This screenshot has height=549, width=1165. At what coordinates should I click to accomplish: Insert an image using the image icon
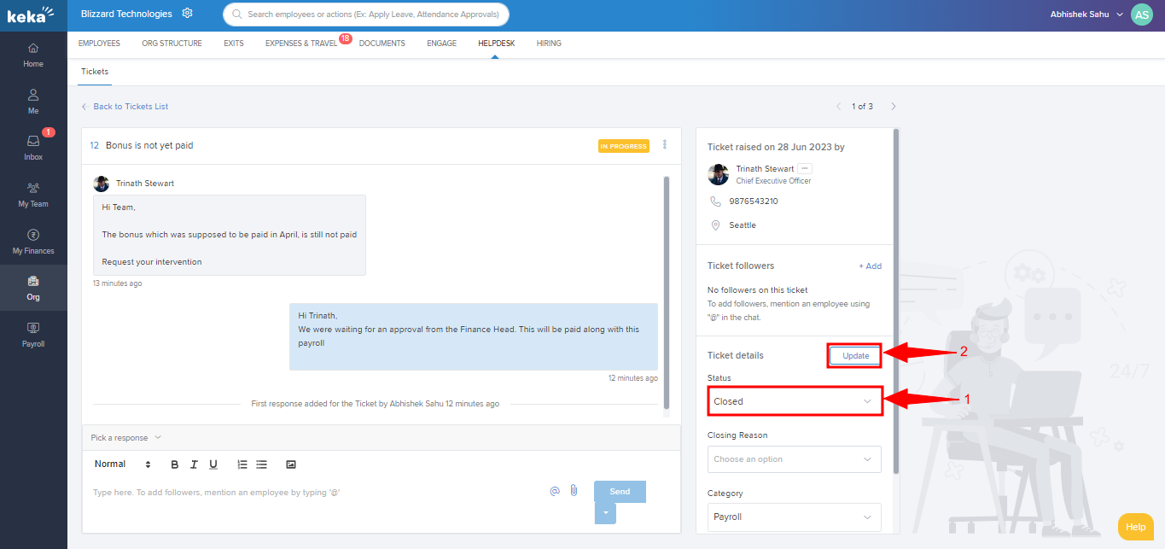click(291, 464)
